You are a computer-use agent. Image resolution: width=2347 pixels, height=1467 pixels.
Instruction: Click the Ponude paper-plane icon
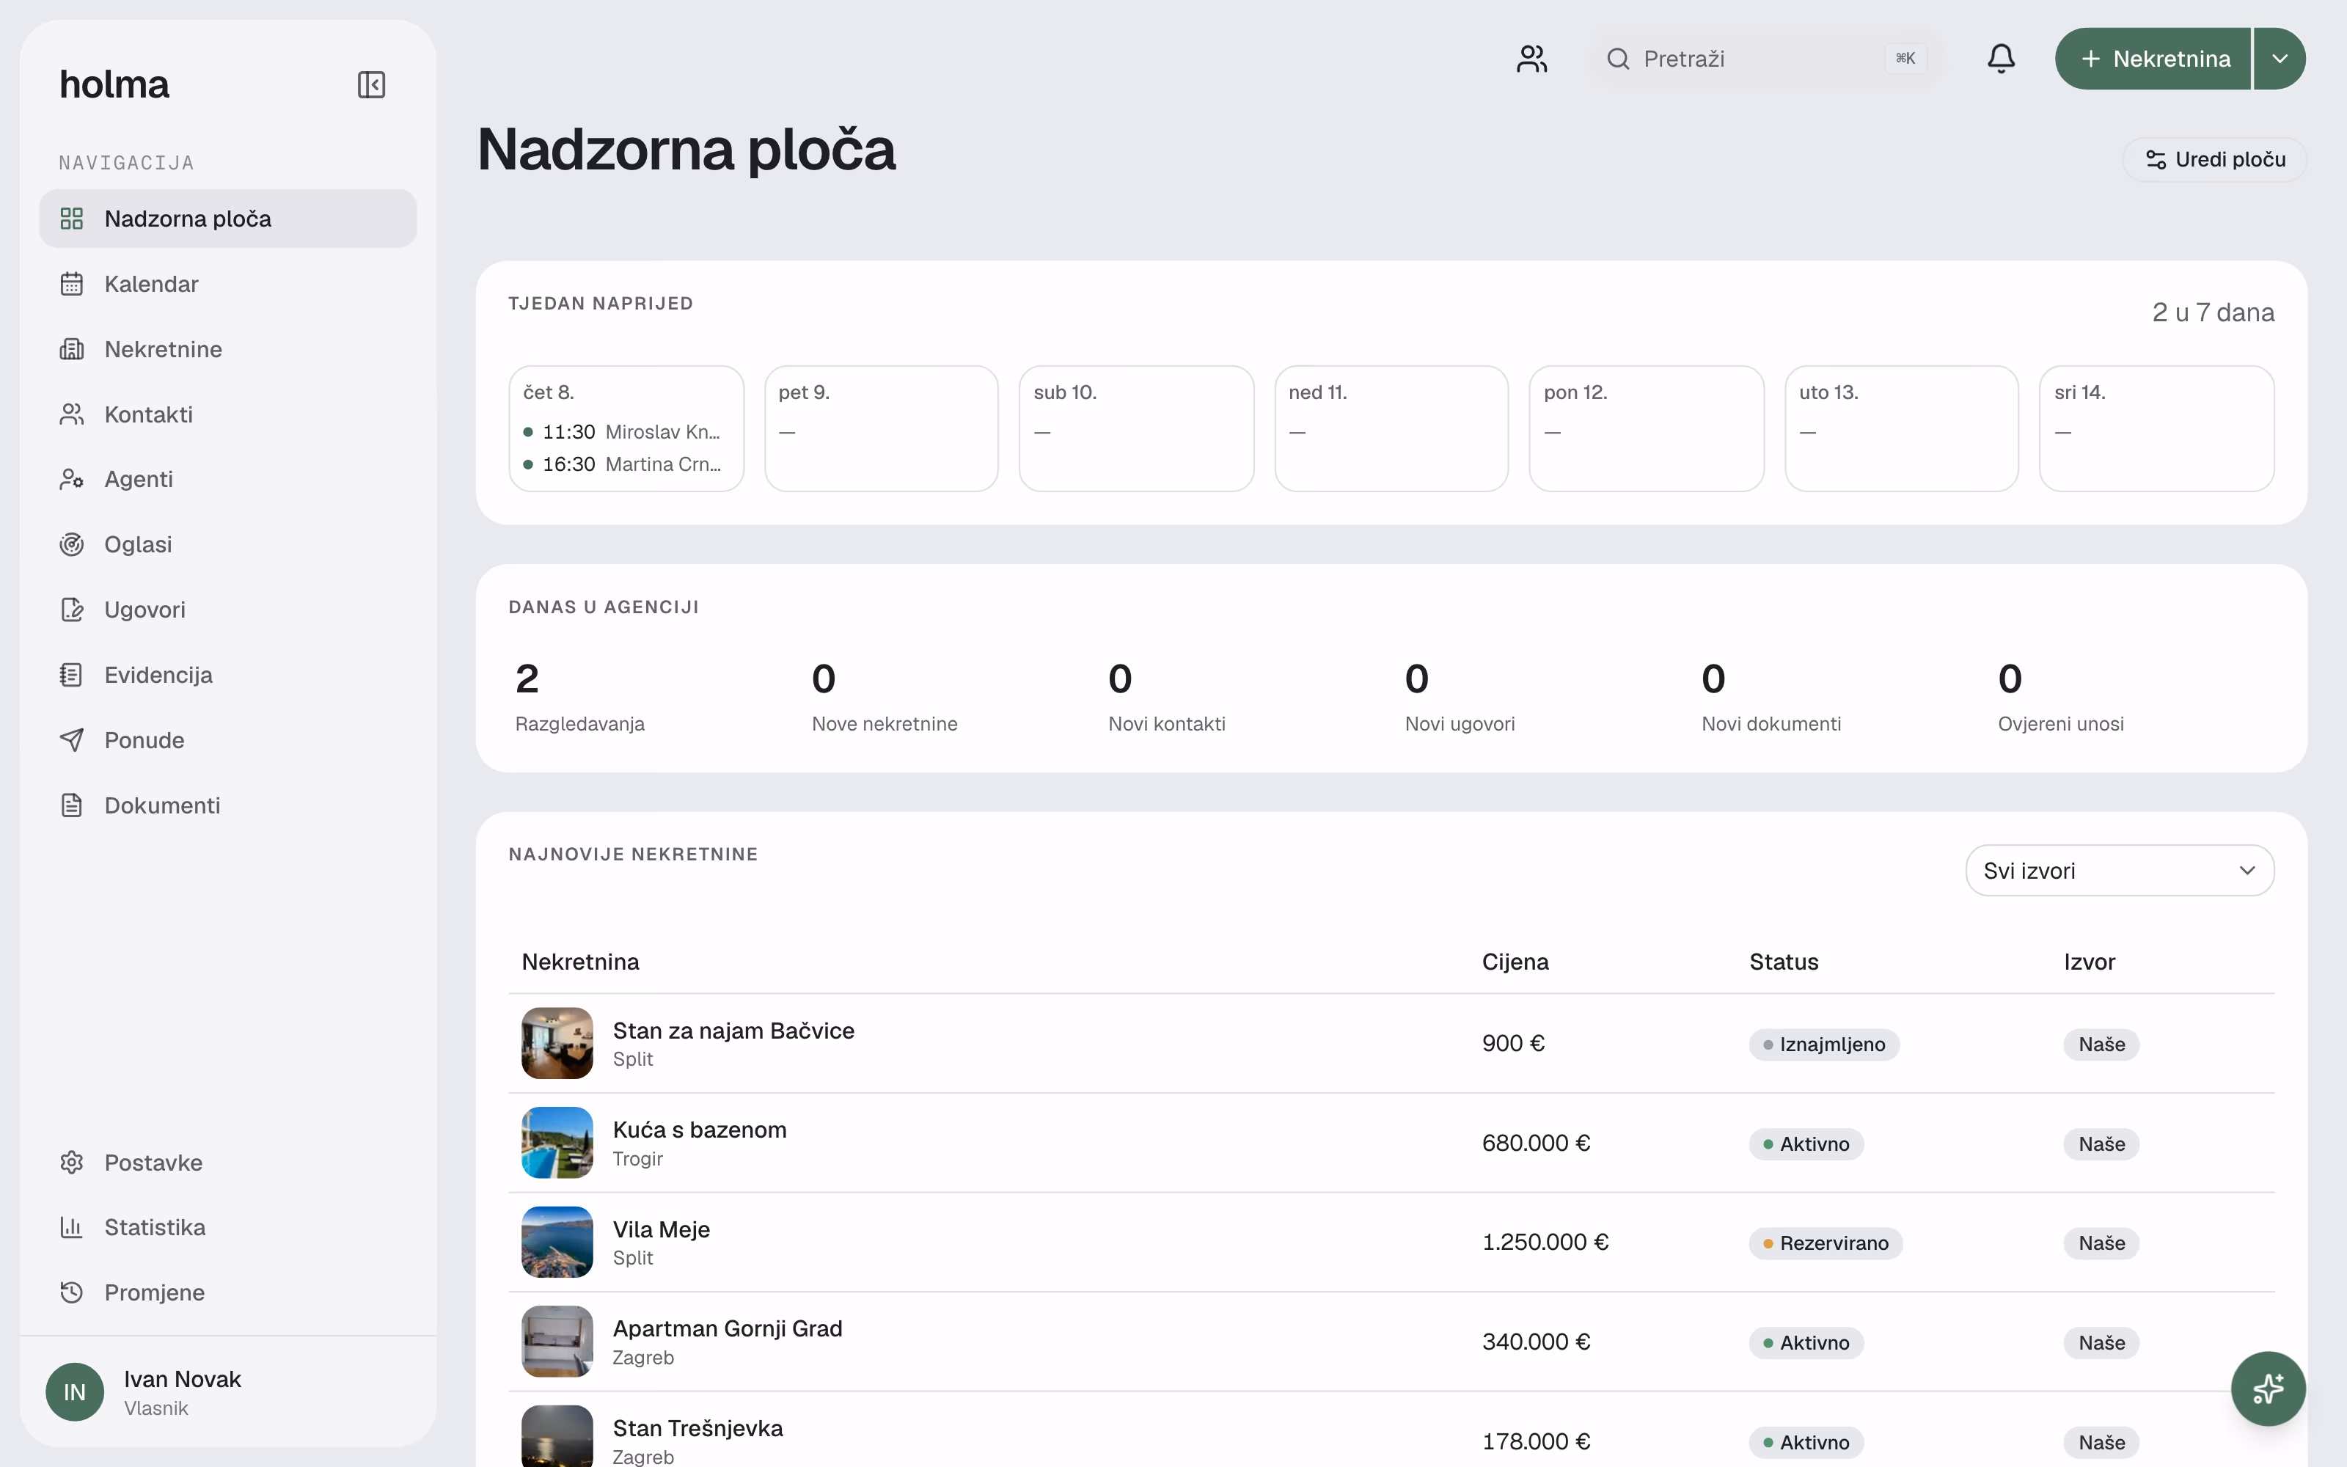[72, 740]
